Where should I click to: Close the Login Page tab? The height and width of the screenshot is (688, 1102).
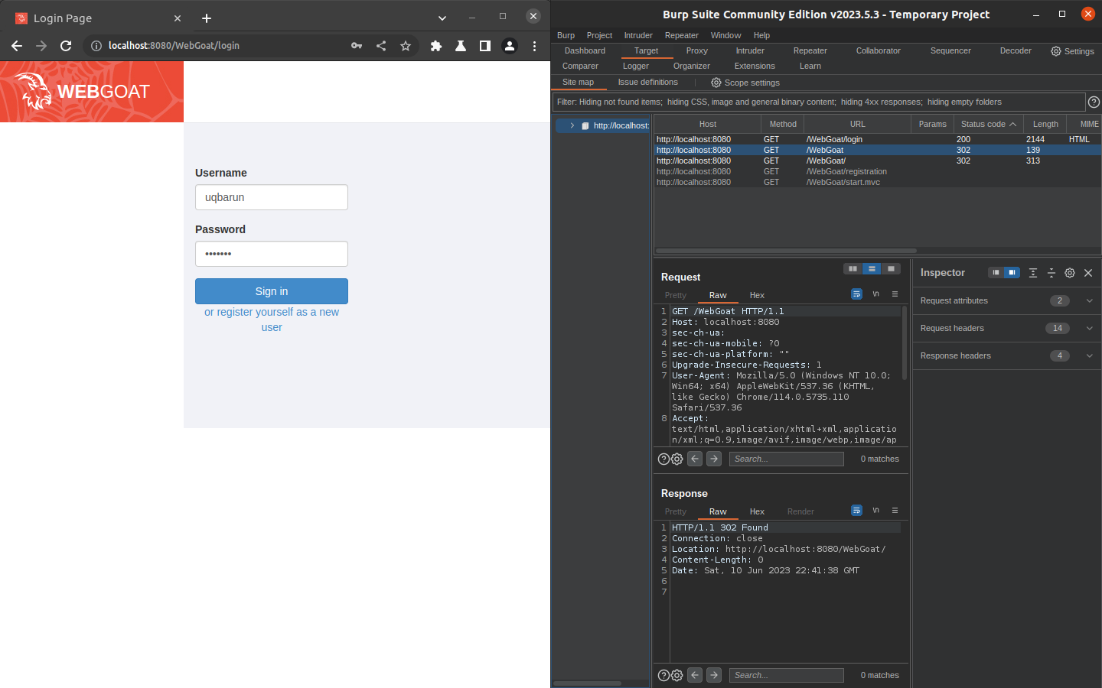(178, 18)
